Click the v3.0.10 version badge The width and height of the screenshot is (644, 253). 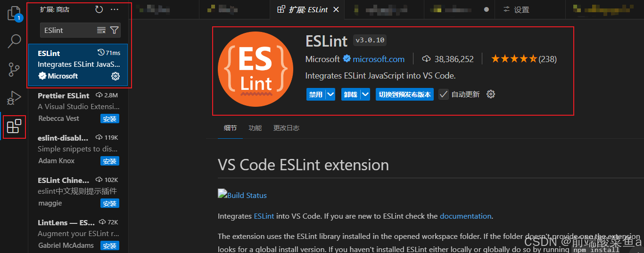[x=370, y=40]
